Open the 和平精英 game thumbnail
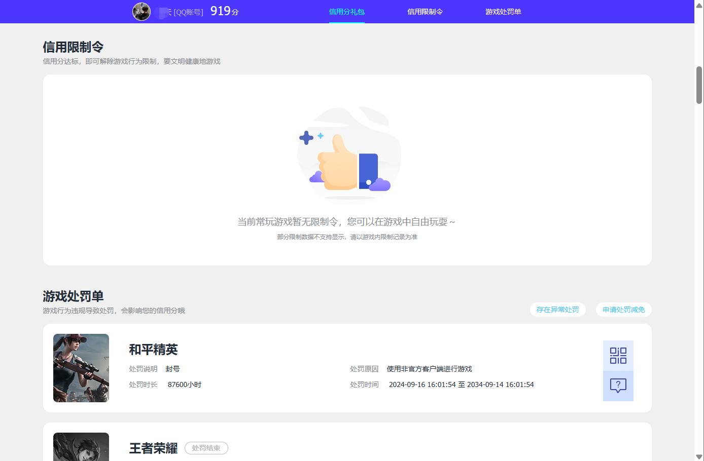704x461 pixels. 81,368
